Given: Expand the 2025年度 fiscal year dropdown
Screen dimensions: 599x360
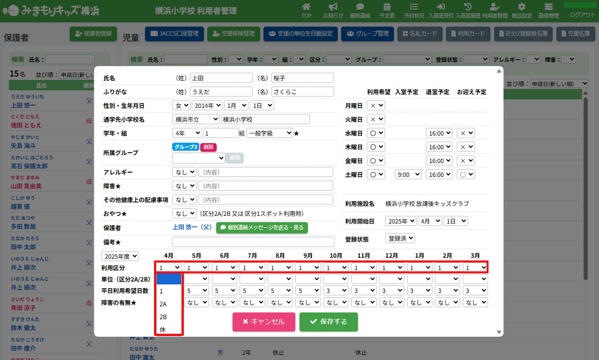Looking at the screenshot, I should click(120, 256).
